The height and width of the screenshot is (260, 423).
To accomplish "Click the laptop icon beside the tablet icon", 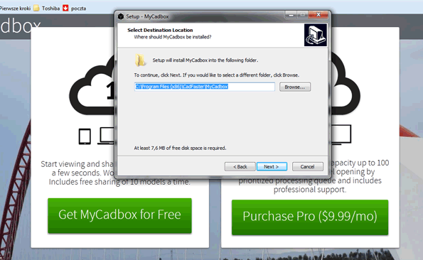I will (107, 136).
